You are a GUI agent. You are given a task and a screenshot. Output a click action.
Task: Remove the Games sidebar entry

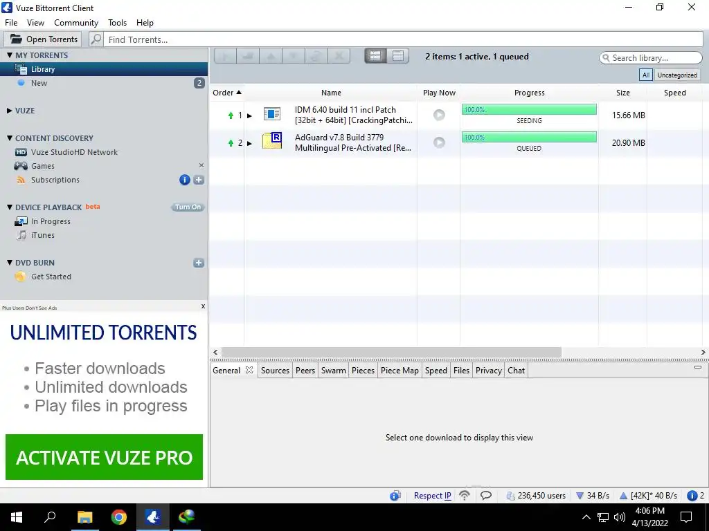(x=201, y=166)
